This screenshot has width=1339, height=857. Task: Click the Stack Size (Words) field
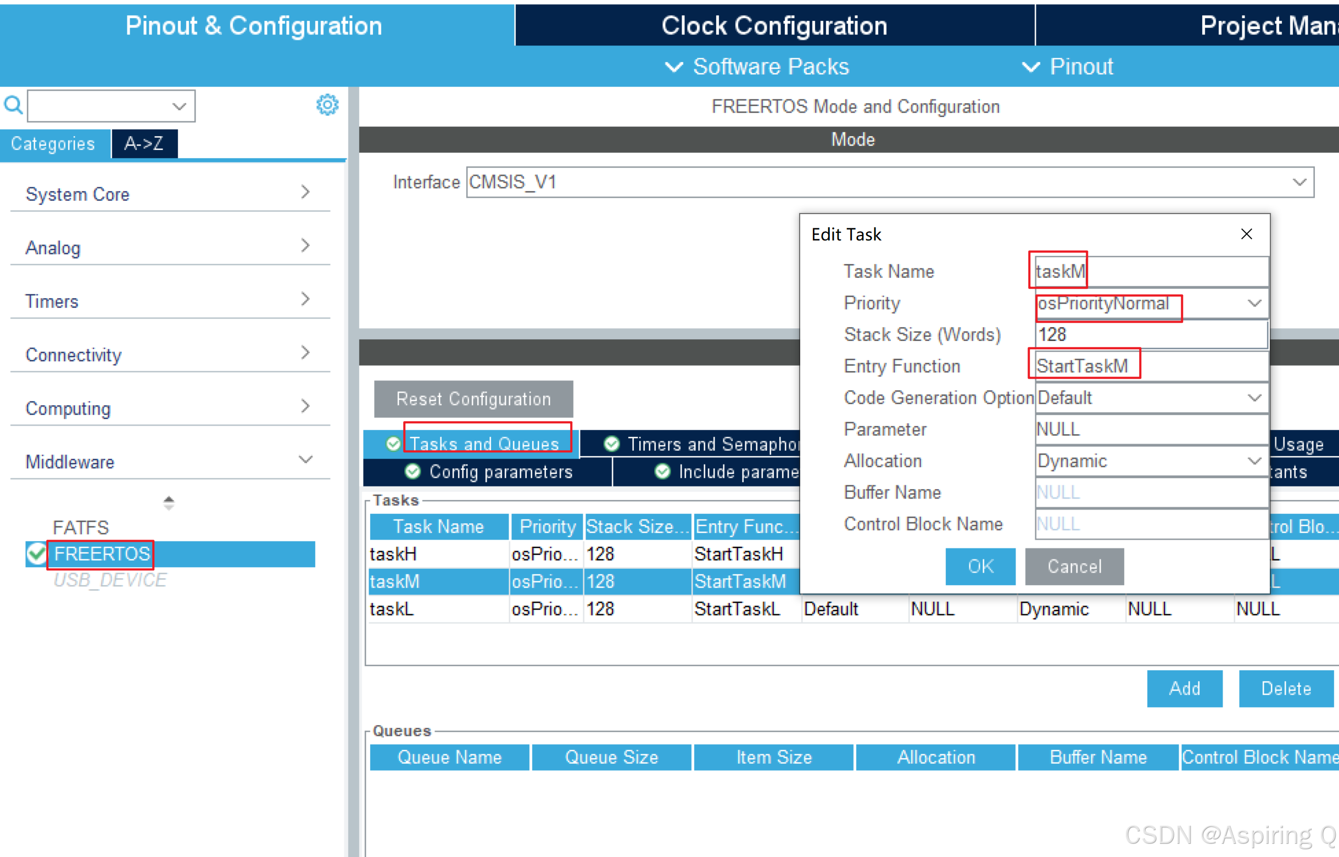click(x=1150, y=334)
